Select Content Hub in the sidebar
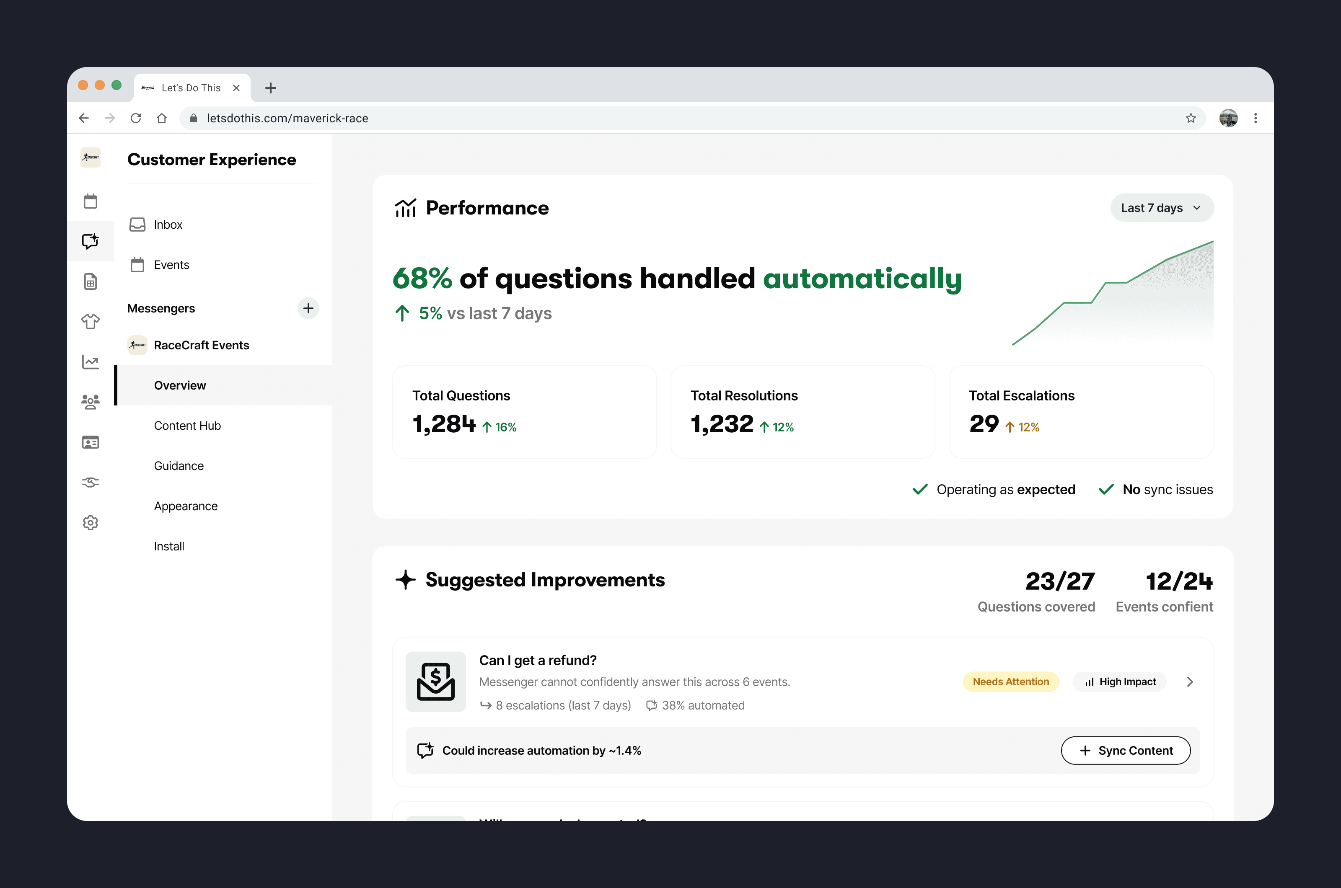1341x888 pixels. tap(187, 425)
